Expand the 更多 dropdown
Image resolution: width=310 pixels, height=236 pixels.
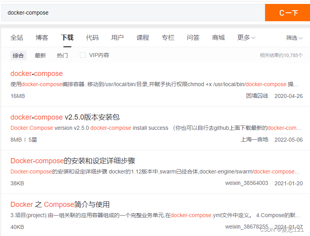(246, 37)
